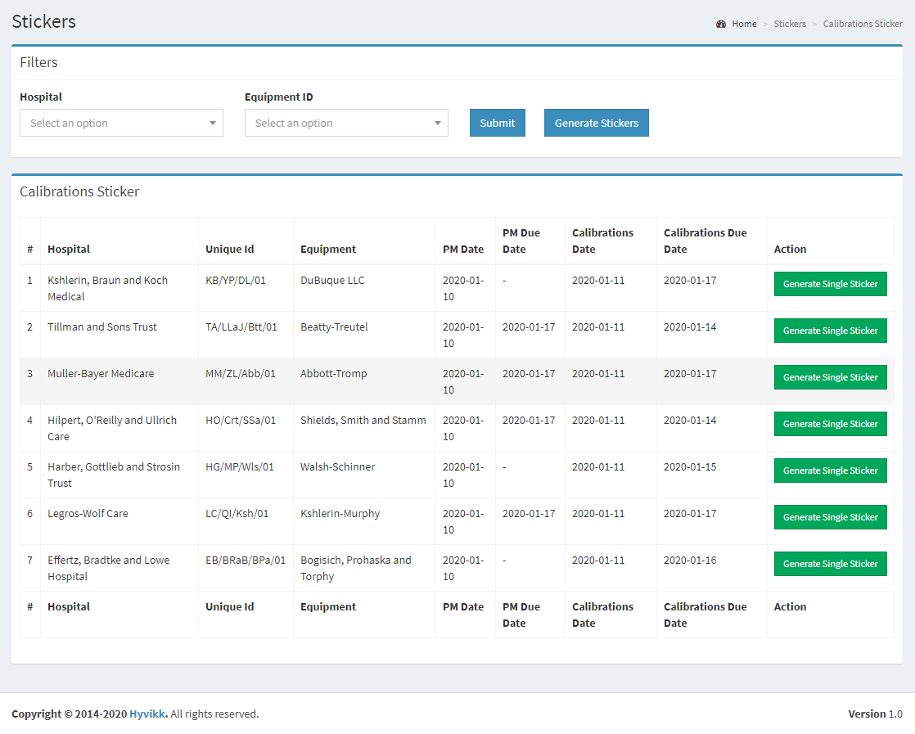Click unique ID 'TA/LLaJ/Btt/01'
915x734 pixels.
[x=241, y=326]
